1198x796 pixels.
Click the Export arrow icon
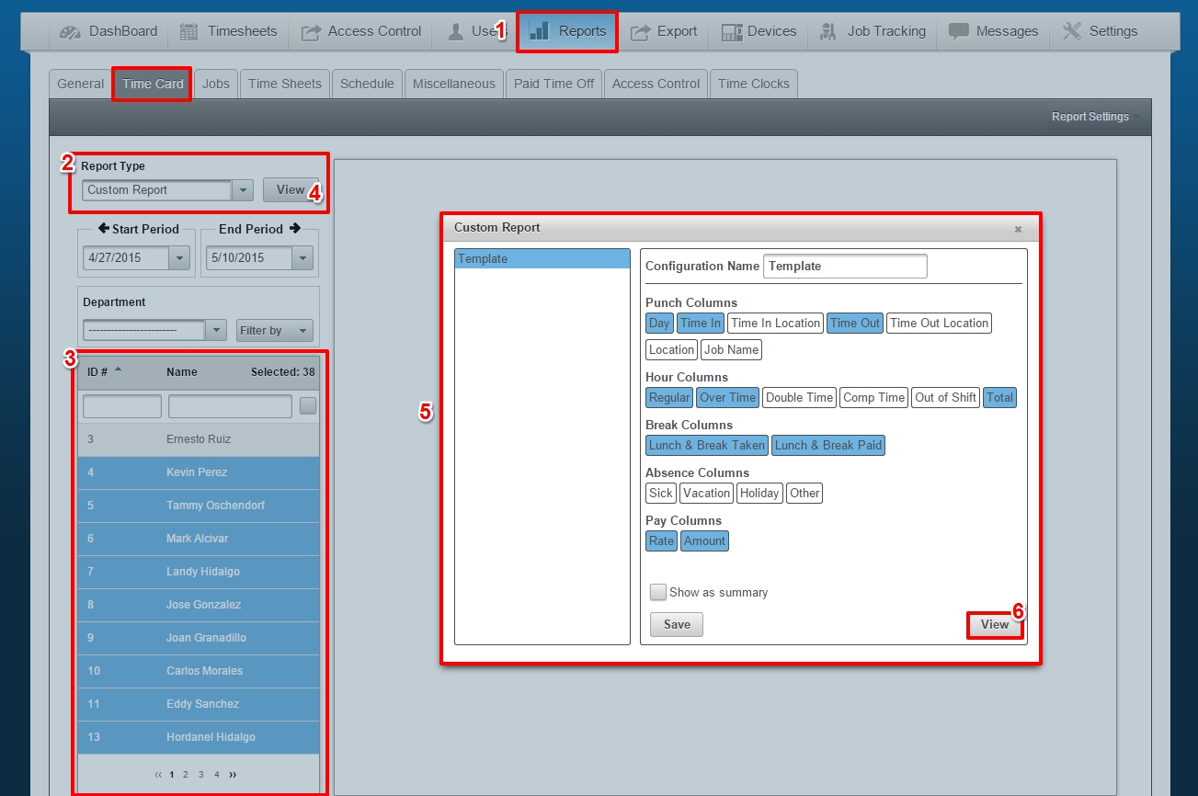click(640, 31)
